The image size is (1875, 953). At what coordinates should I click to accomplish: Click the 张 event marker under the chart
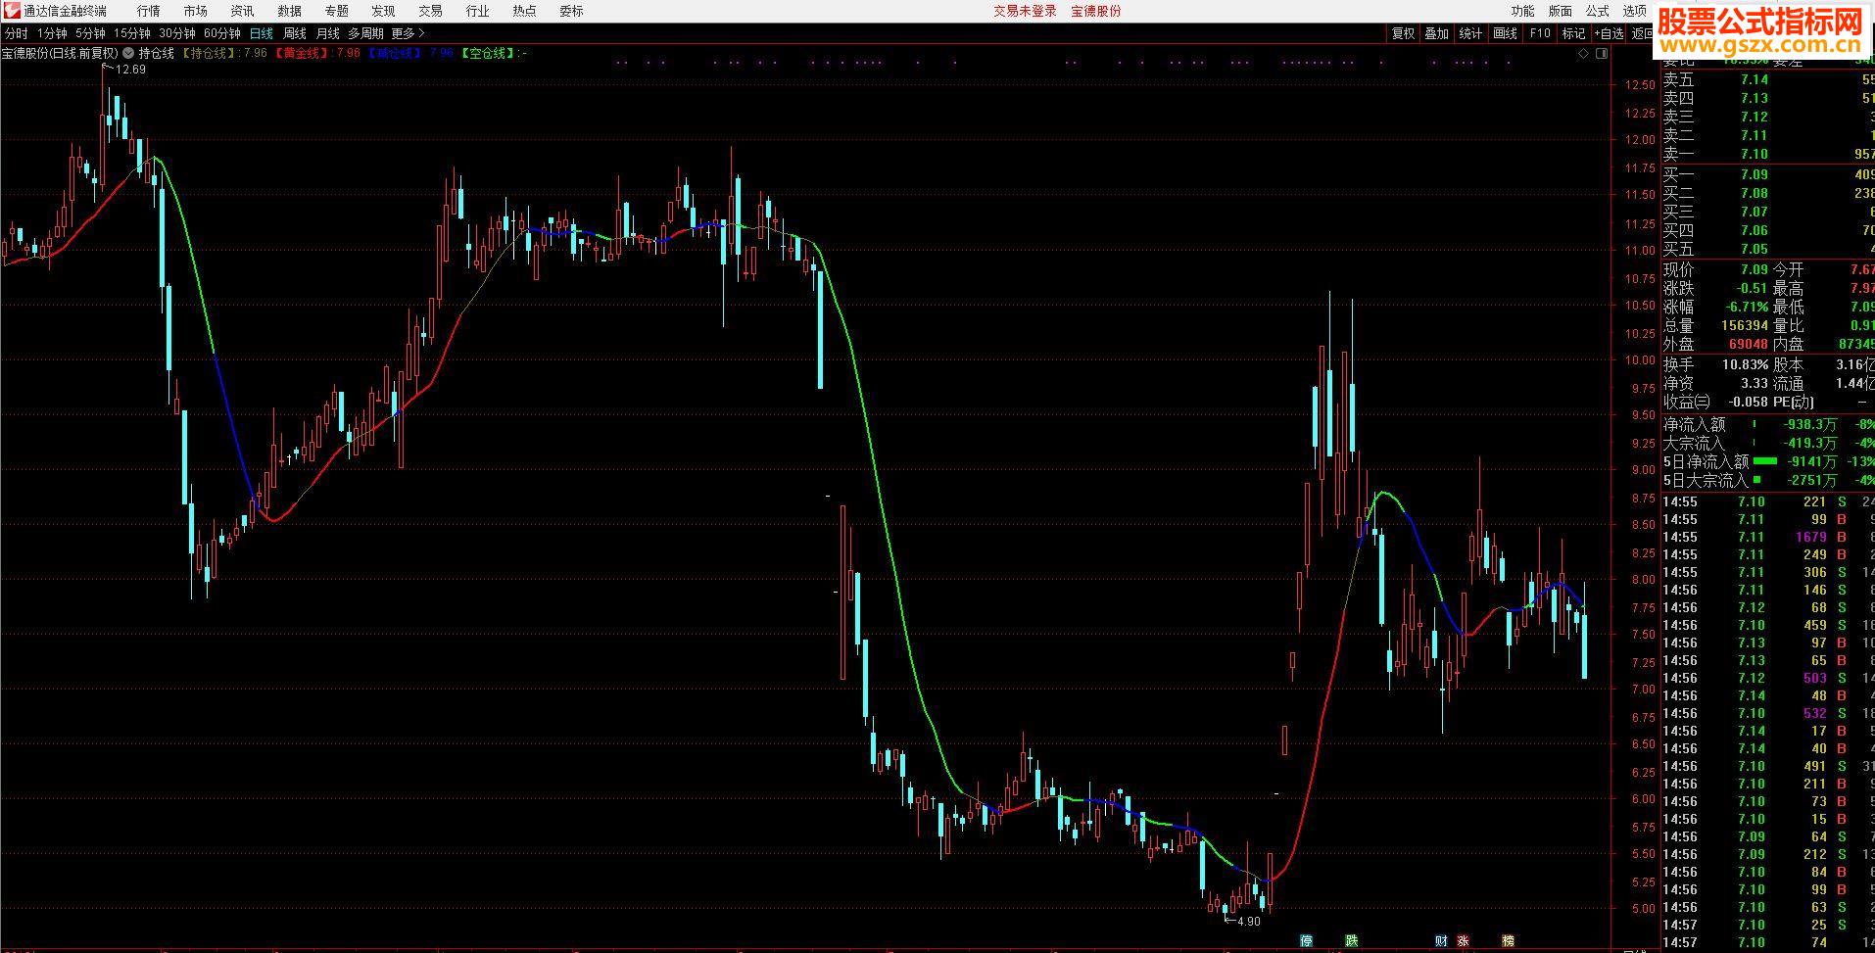pos(1463,941)
